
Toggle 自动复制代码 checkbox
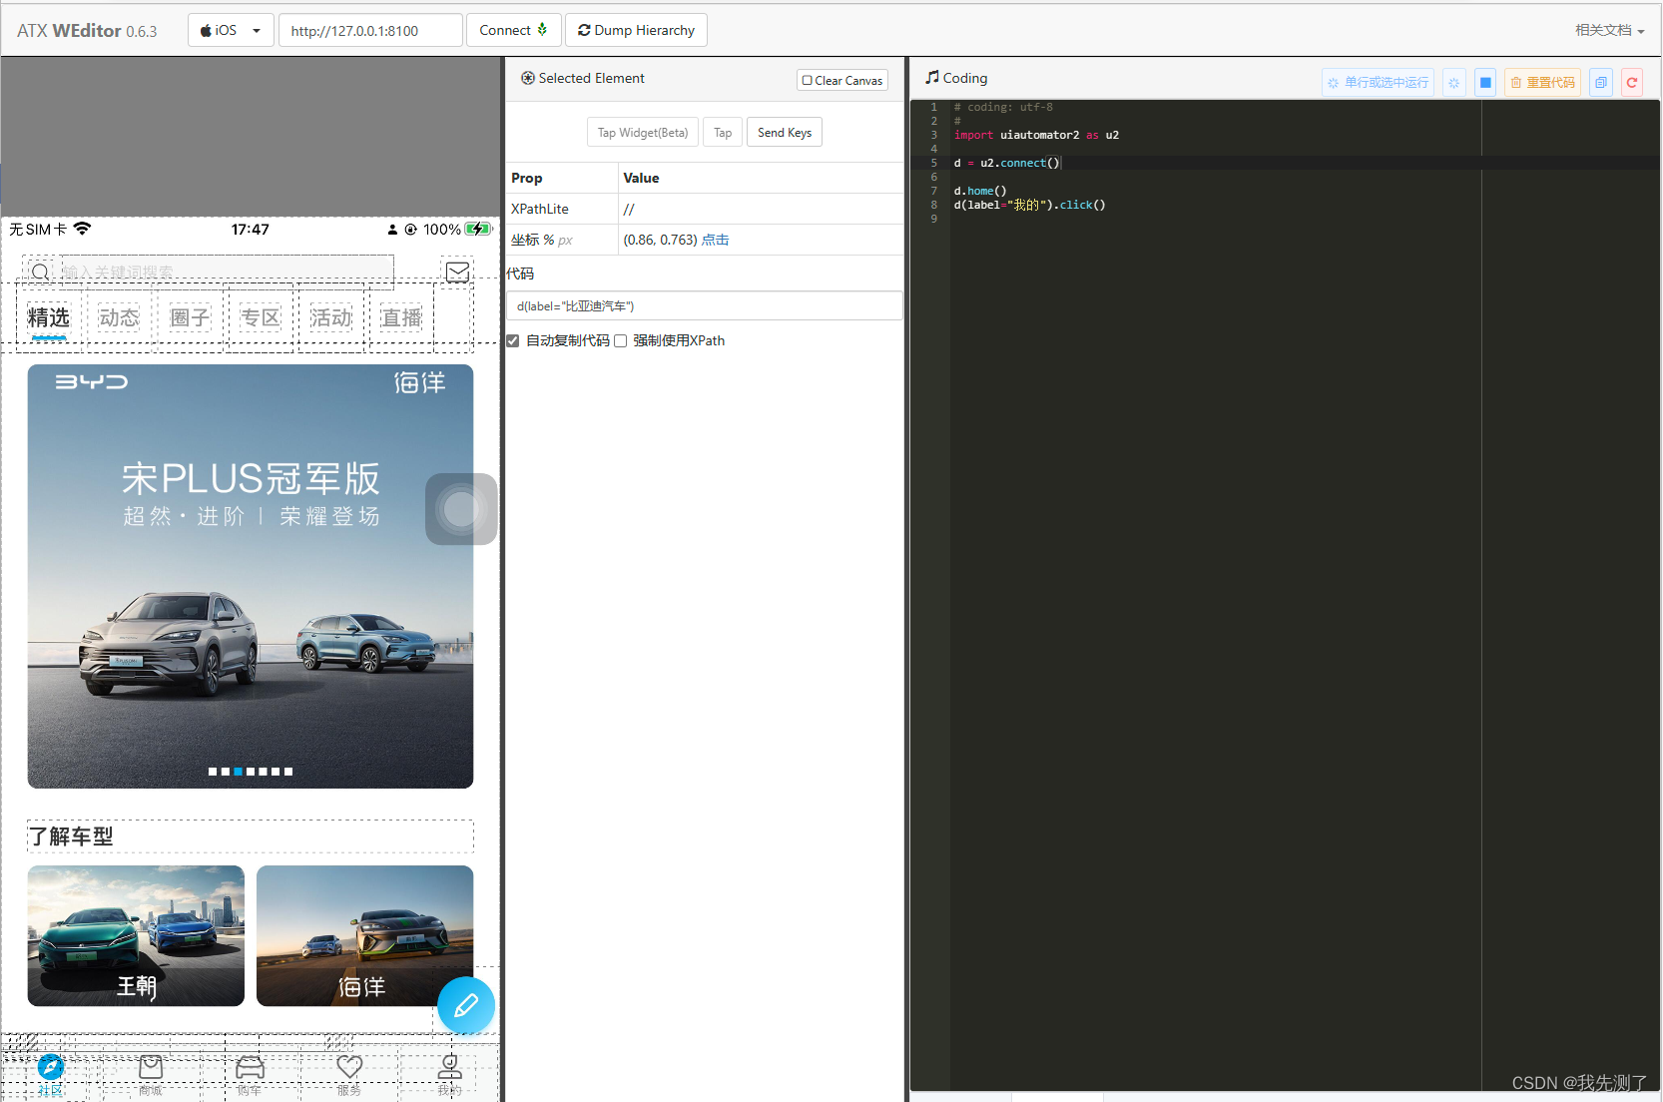(513, 341)
